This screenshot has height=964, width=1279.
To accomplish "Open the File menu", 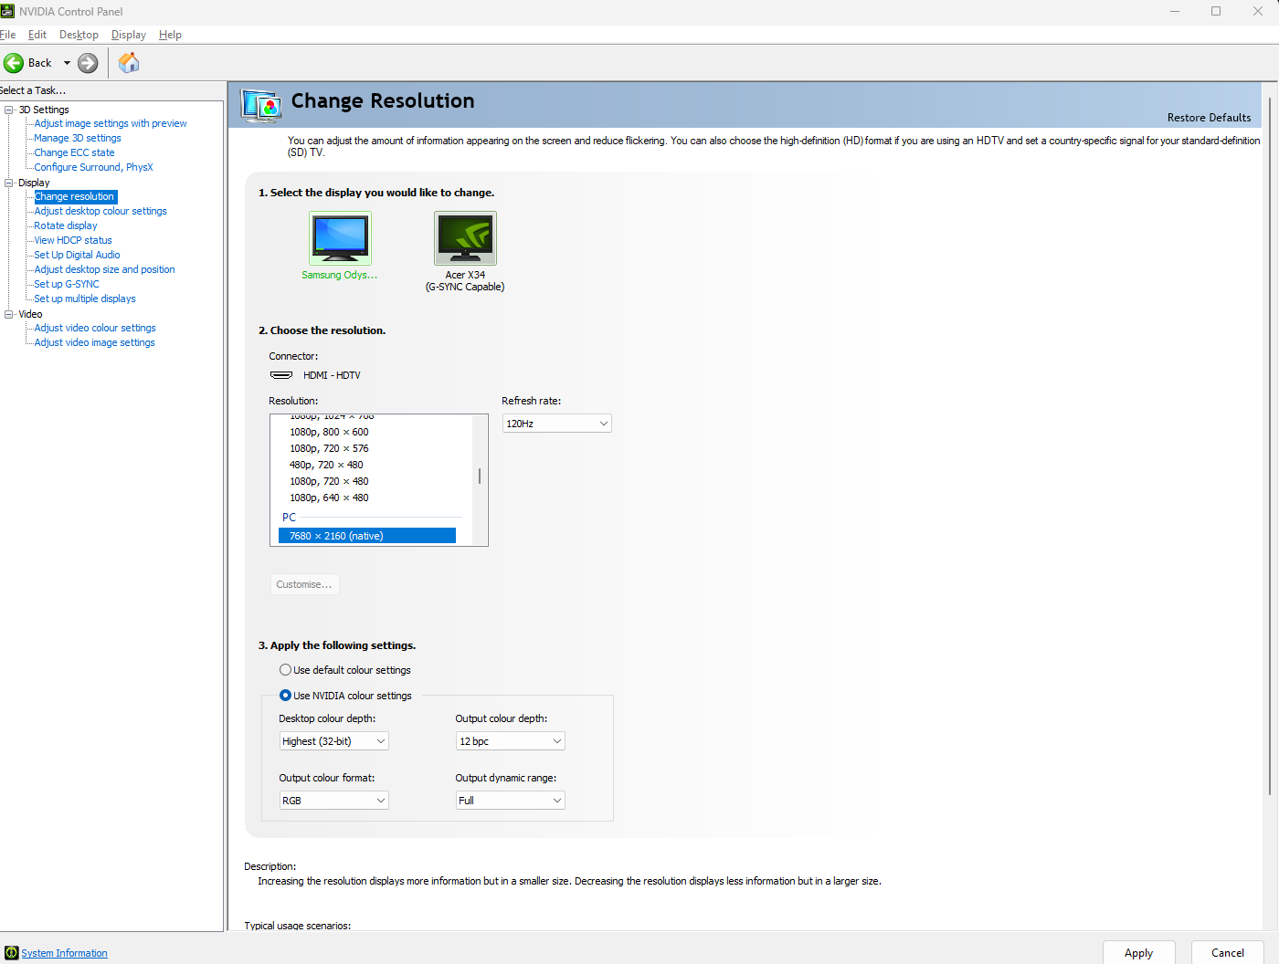I will [x=7, y=35].
